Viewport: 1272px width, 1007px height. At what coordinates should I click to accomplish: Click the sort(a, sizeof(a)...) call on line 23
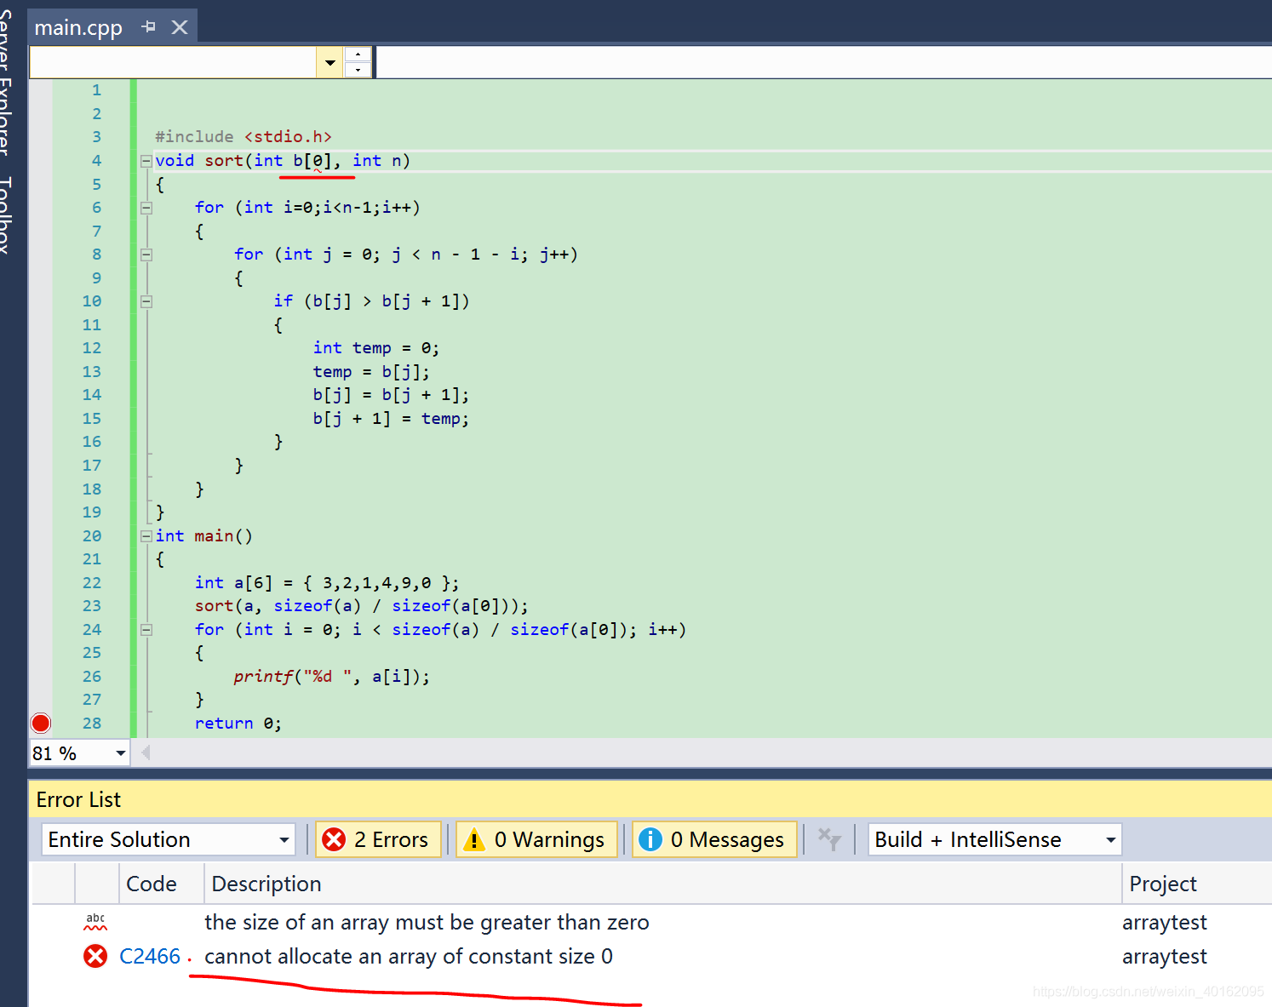click(x=362, y=606)
